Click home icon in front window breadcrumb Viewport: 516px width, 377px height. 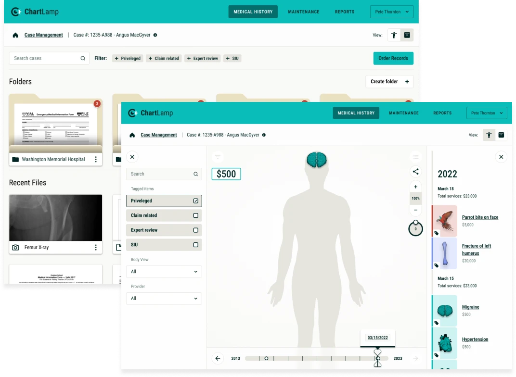tap(132, 135)
